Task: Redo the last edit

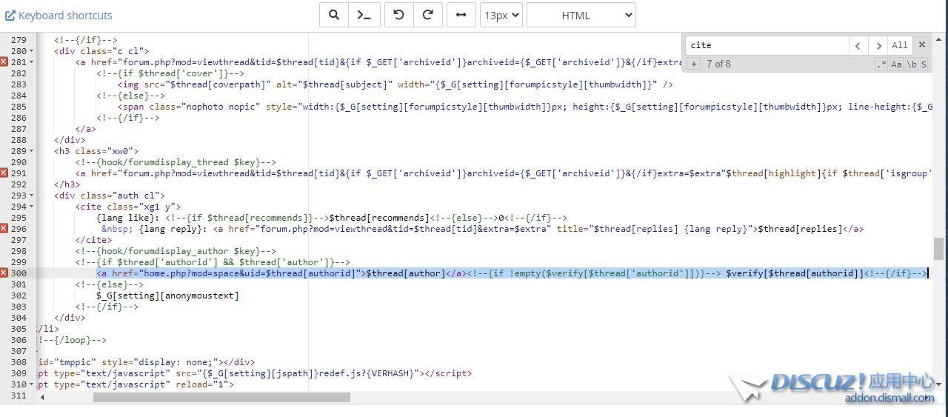Action: [428, 15]
